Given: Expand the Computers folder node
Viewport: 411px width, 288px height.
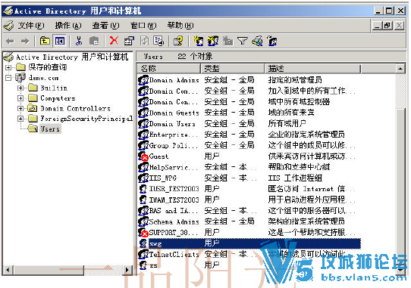Looking at the screenshot, I should pos(20,98).
